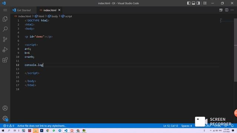Open WhatsApp from the taskbar

[54, 130]
